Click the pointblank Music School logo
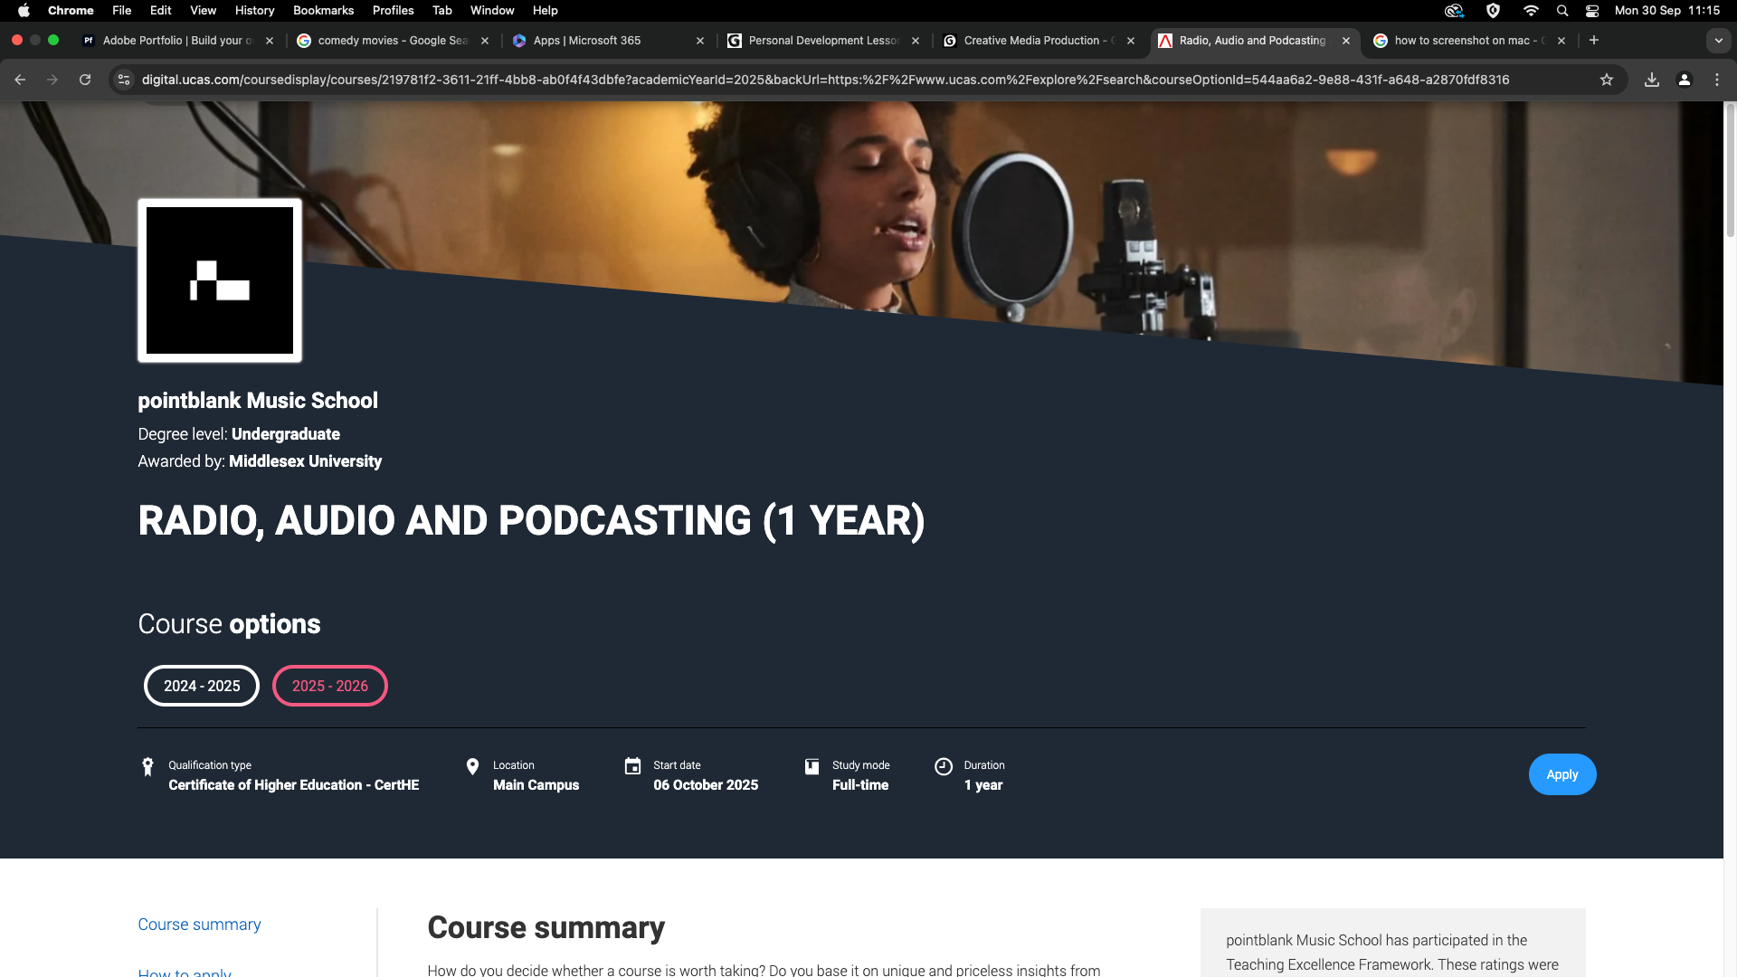1737x977 pixels. pos(220,280)
